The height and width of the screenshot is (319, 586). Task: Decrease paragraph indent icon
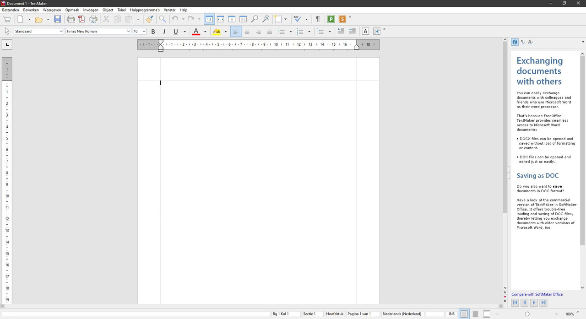(341, 32)
